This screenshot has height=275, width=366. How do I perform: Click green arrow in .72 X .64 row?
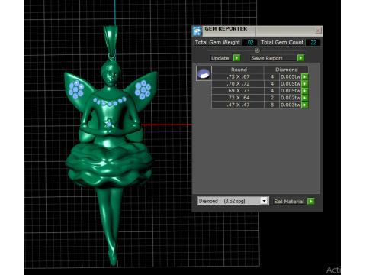(x=305, y=98)
